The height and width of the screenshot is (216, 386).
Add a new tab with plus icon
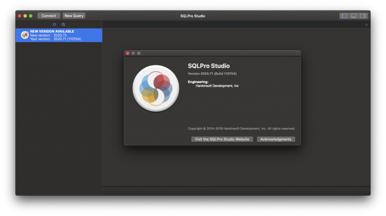click(366, 25)
